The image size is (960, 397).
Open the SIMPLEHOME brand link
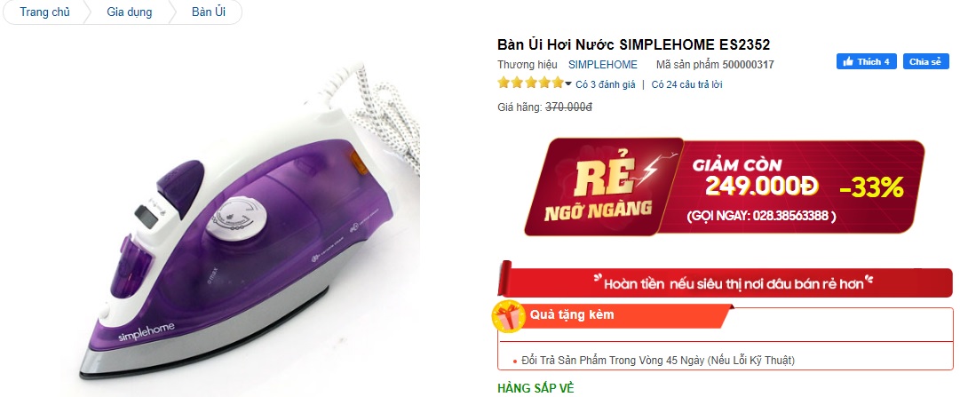coord(602,64)
